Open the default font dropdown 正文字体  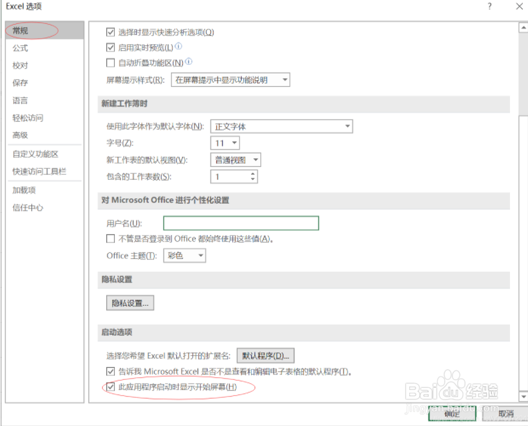pos(282,126)
